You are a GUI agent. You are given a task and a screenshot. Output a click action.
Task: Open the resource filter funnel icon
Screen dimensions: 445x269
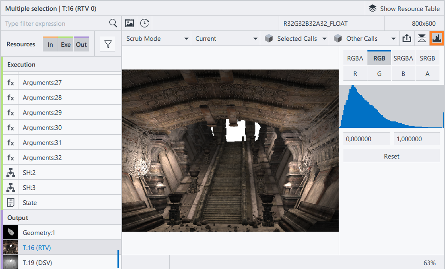click(108, 44)
